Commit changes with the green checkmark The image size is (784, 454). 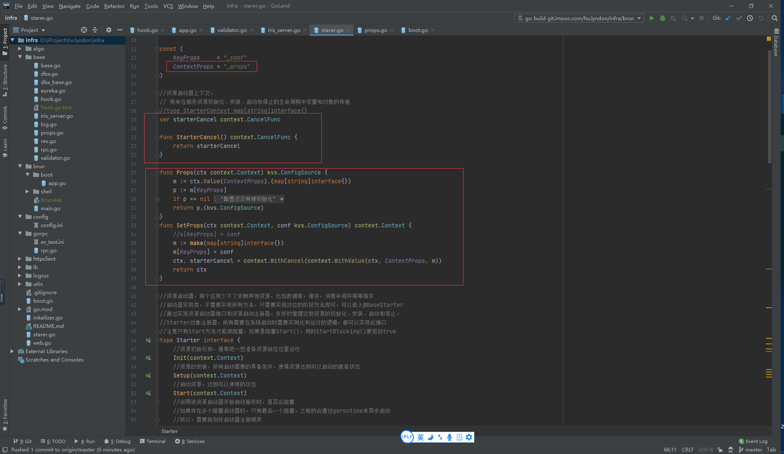pyautogui.click(x=739, y=18)
